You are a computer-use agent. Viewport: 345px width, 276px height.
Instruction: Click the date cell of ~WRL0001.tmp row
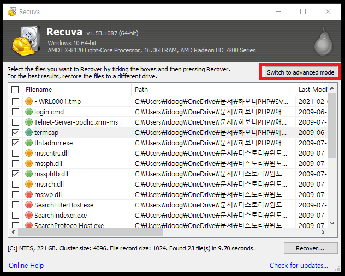pos(313,102)
